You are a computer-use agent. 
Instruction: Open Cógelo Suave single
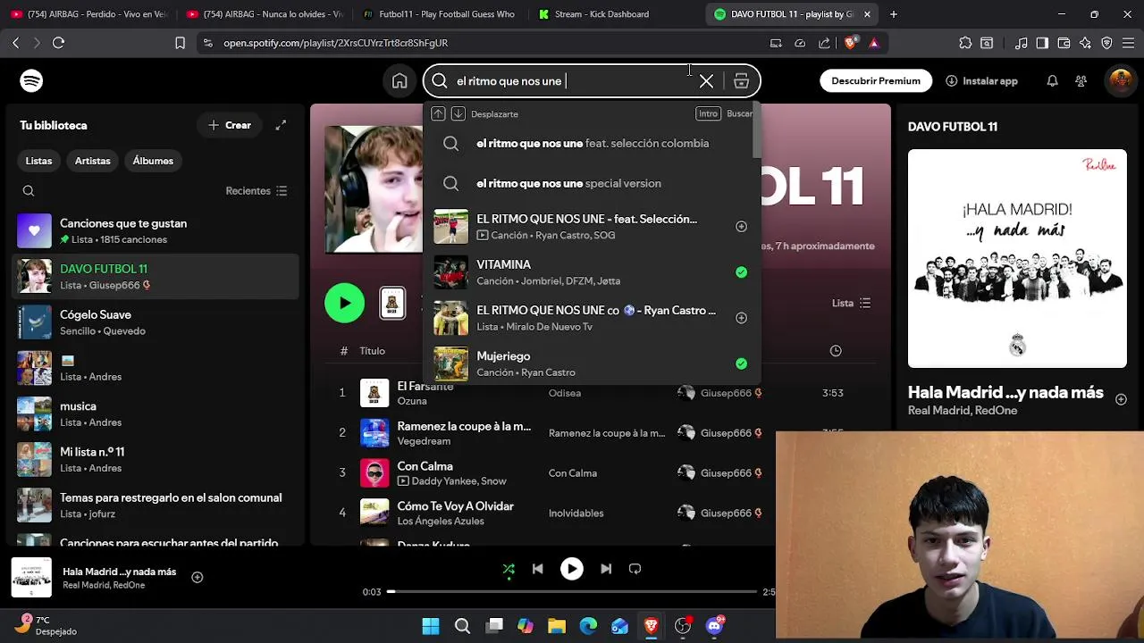[x=157, y=321]
